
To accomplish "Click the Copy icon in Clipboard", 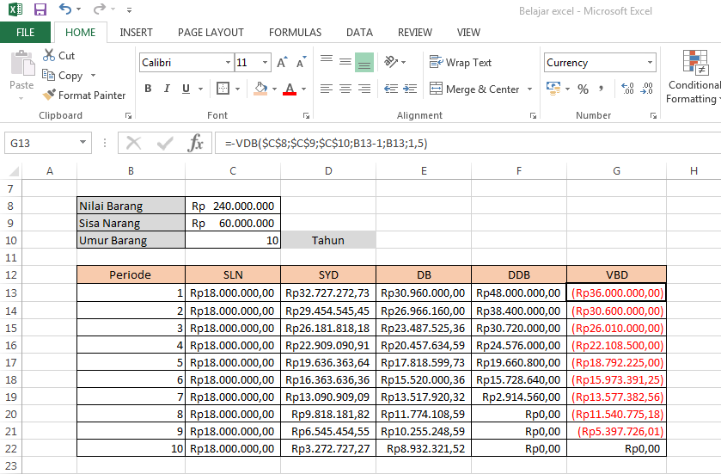I will coord(48,75).
